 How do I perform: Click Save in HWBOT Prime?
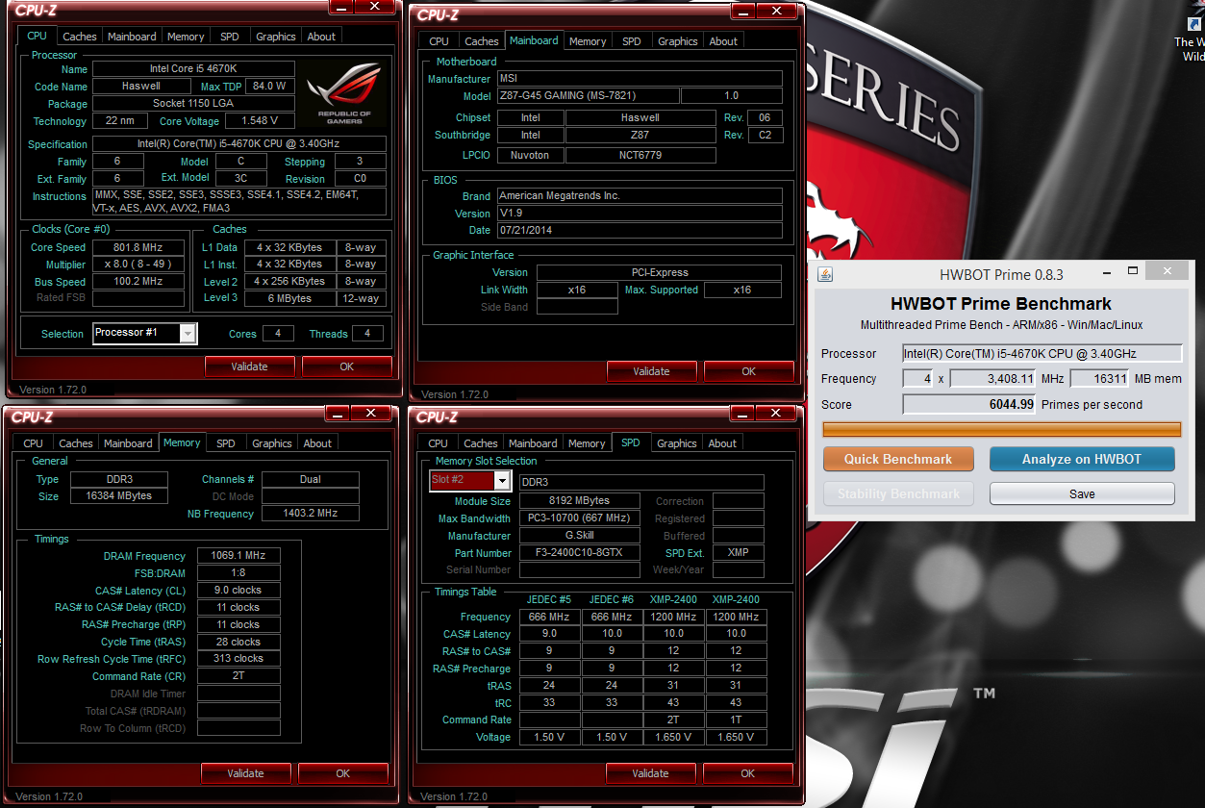(x=1082, y=493)
